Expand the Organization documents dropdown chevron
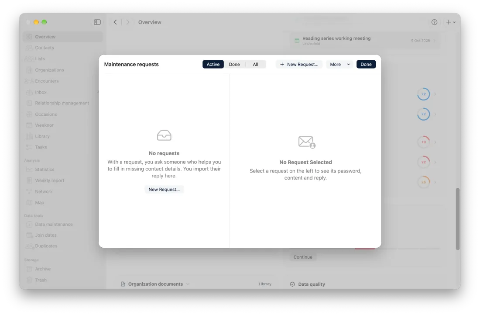 point(188,284)
